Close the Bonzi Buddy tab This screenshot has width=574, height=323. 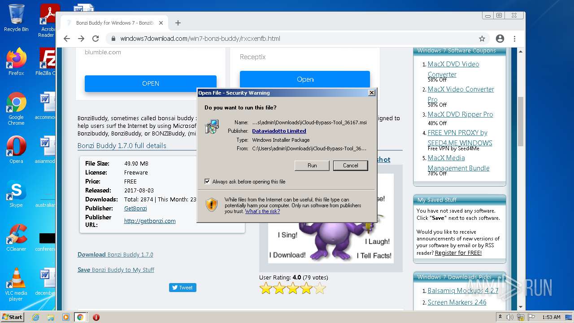coord(161,23)
